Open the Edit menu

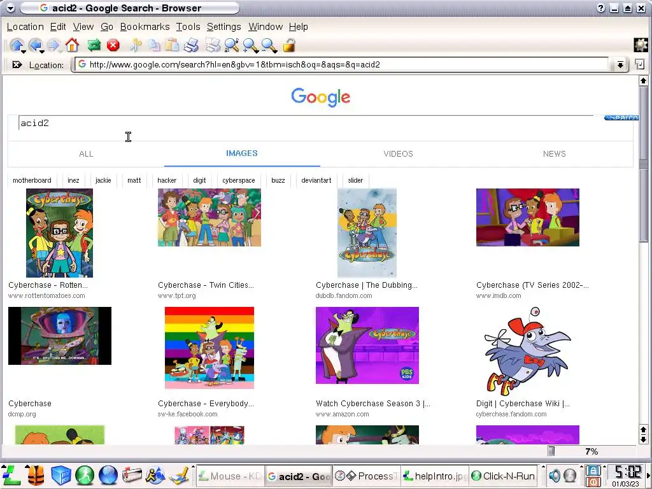point(58,27)
